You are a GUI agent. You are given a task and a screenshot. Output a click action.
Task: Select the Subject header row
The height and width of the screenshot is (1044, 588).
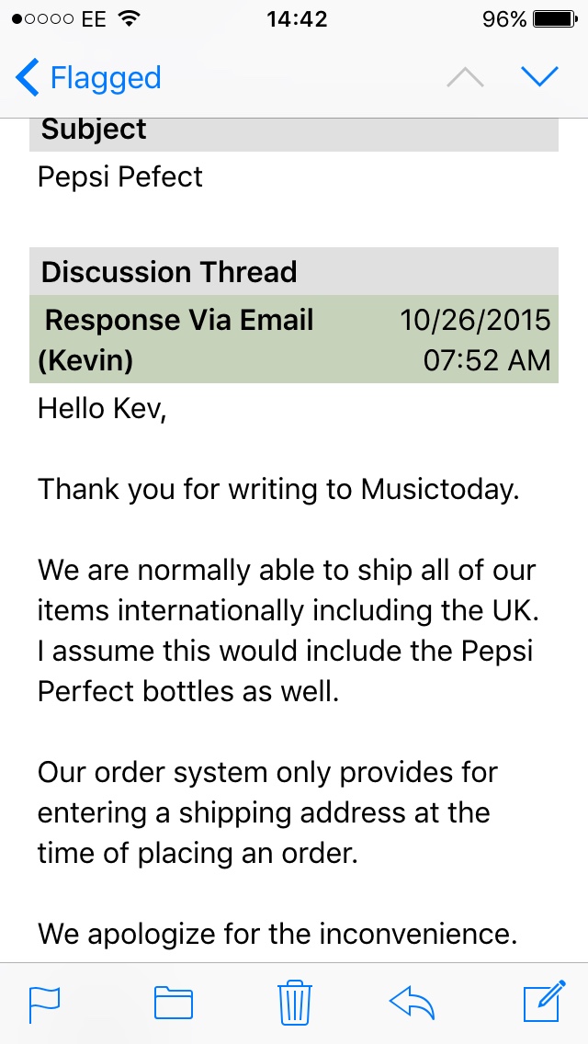pos(294,131)
